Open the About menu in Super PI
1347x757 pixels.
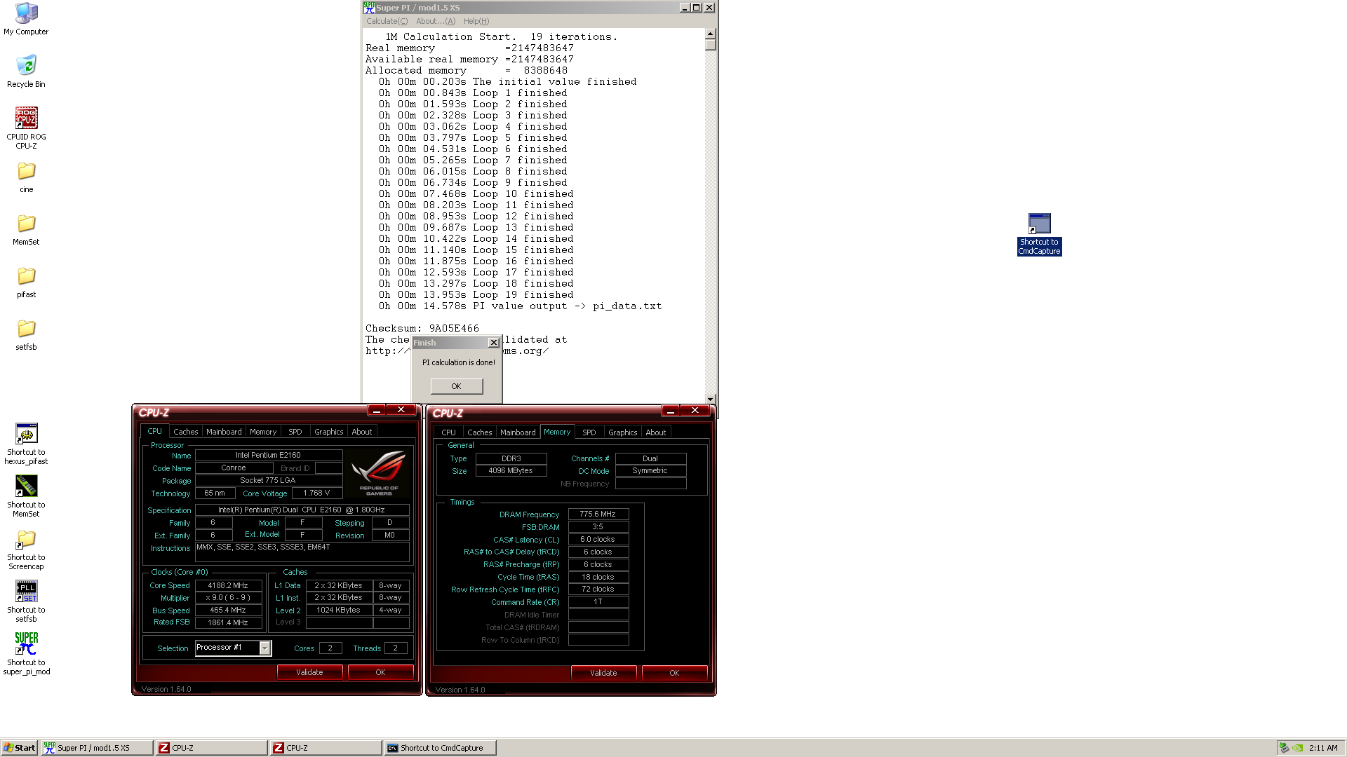(x=435, y=21)
